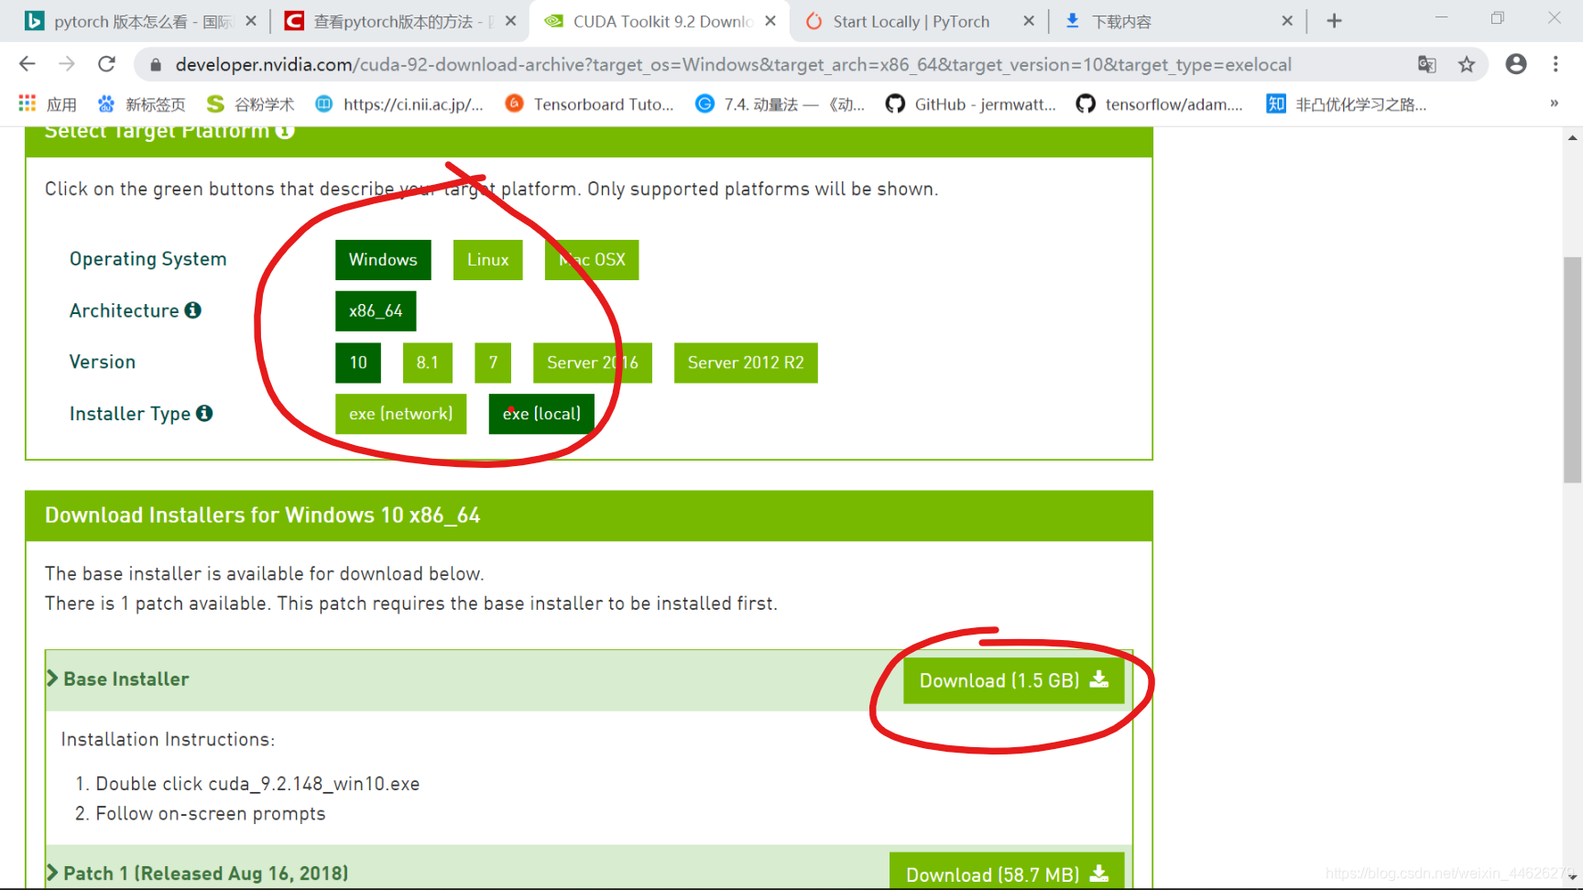Open the Chrome profile account icon

pyautogui.click(x=1516, y=64)
